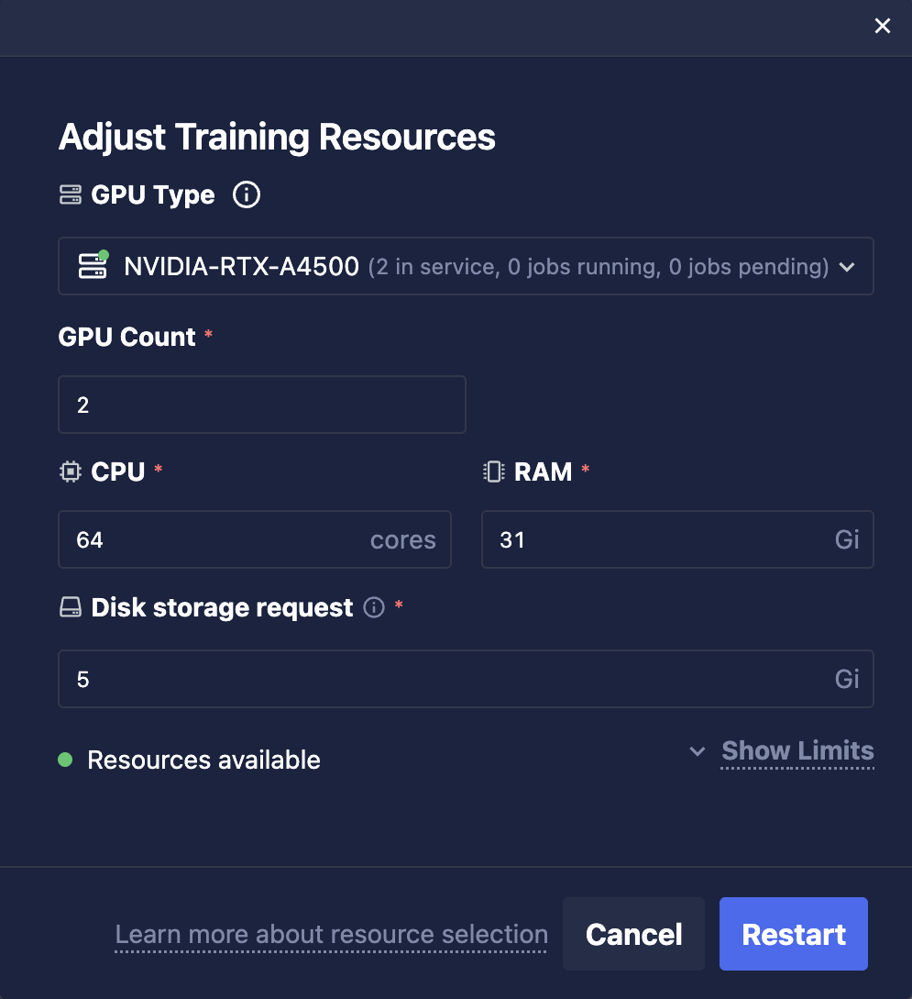912x999 pixels.
Task: Click the RAM memory icon
Action: point(494,472)
